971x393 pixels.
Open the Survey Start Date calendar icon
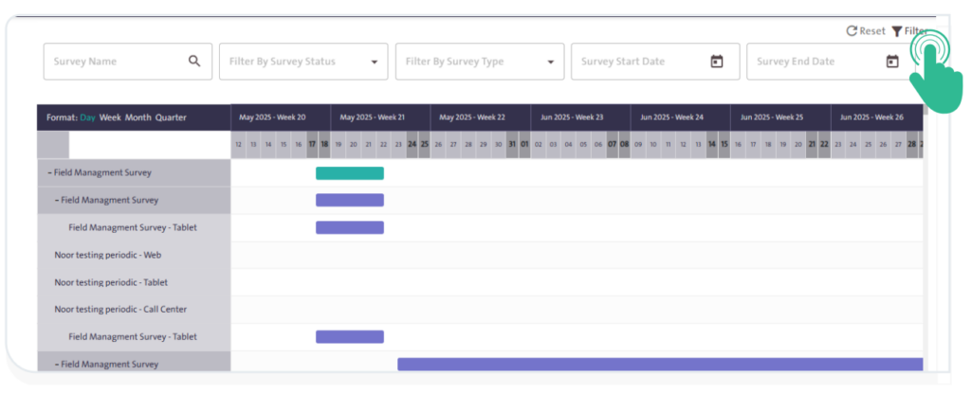click(717, 62)
